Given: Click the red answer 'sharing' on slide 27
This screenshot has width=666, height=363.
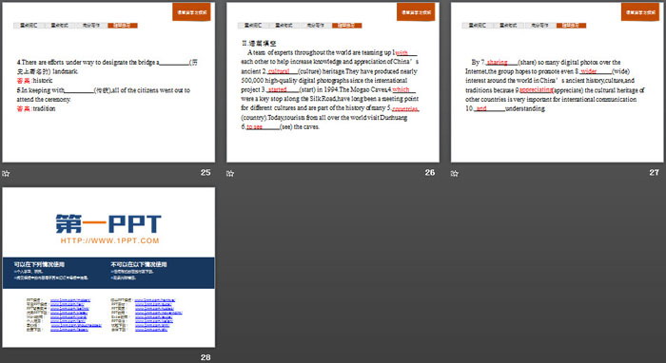Looking at the screenshot, I should coord(497,63).
